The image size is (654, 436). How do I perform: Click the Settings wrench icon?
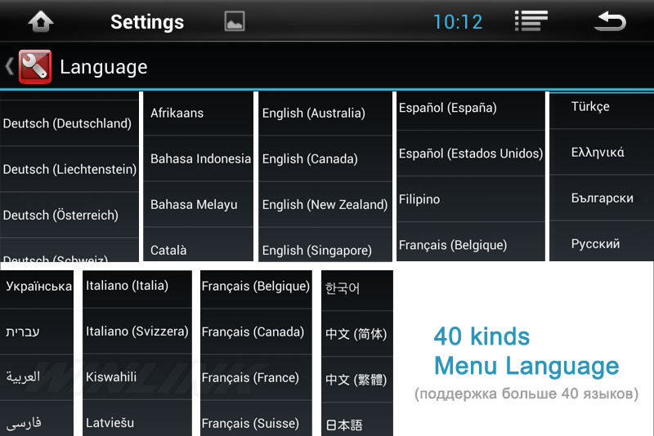[34, 67]
